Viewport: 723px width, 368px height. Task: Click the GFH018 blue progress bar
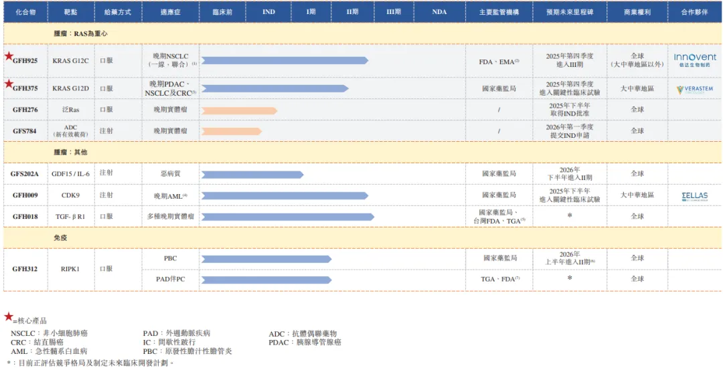(287, 217)
